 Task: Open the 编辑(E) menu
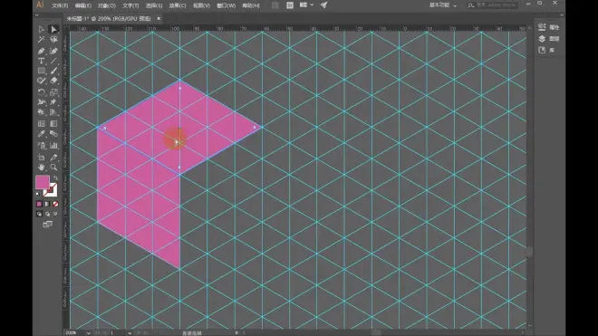[x=83, y=5]
